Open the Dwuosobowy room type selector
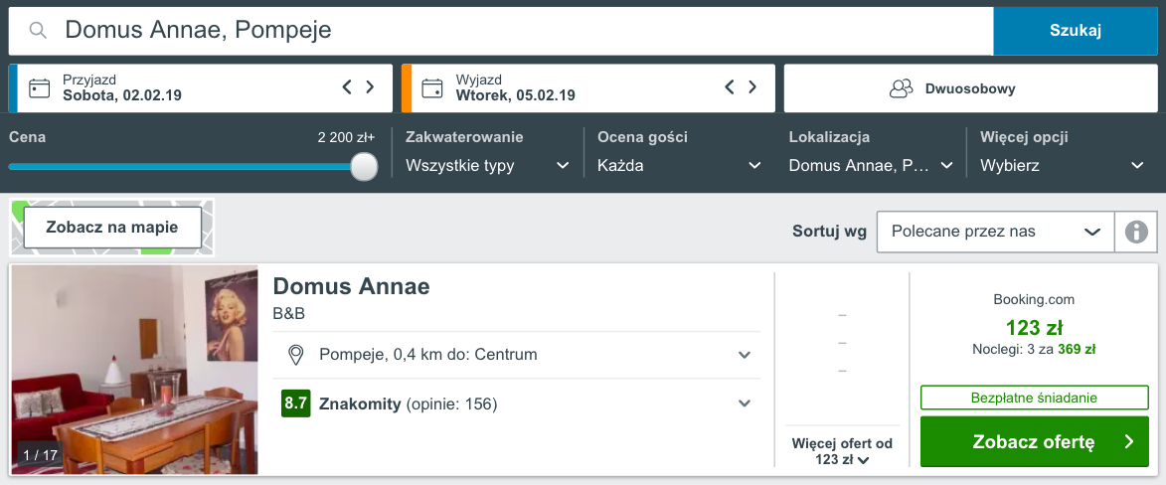 [x=970, y=88]
